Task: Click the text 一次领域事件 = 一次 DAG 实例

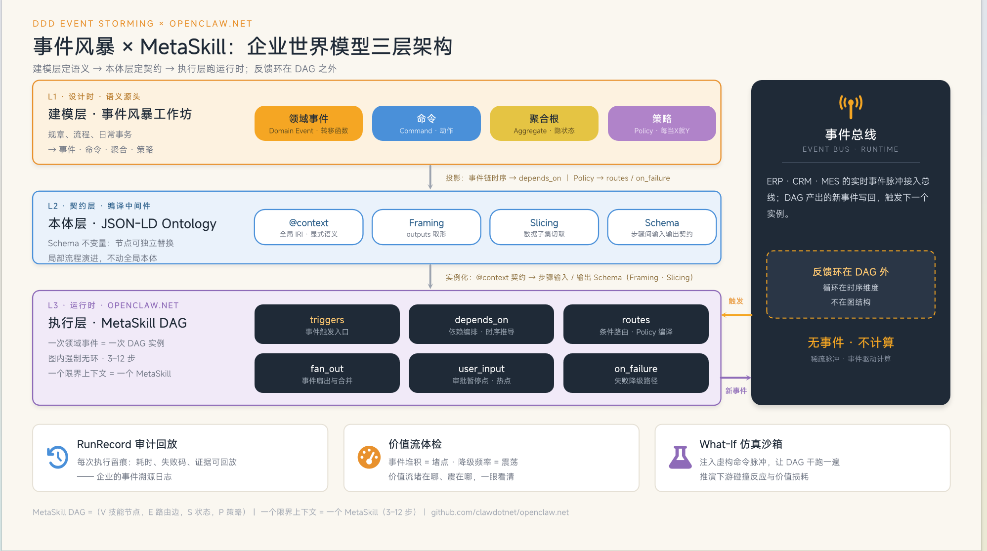Action: tap(106, 343)
